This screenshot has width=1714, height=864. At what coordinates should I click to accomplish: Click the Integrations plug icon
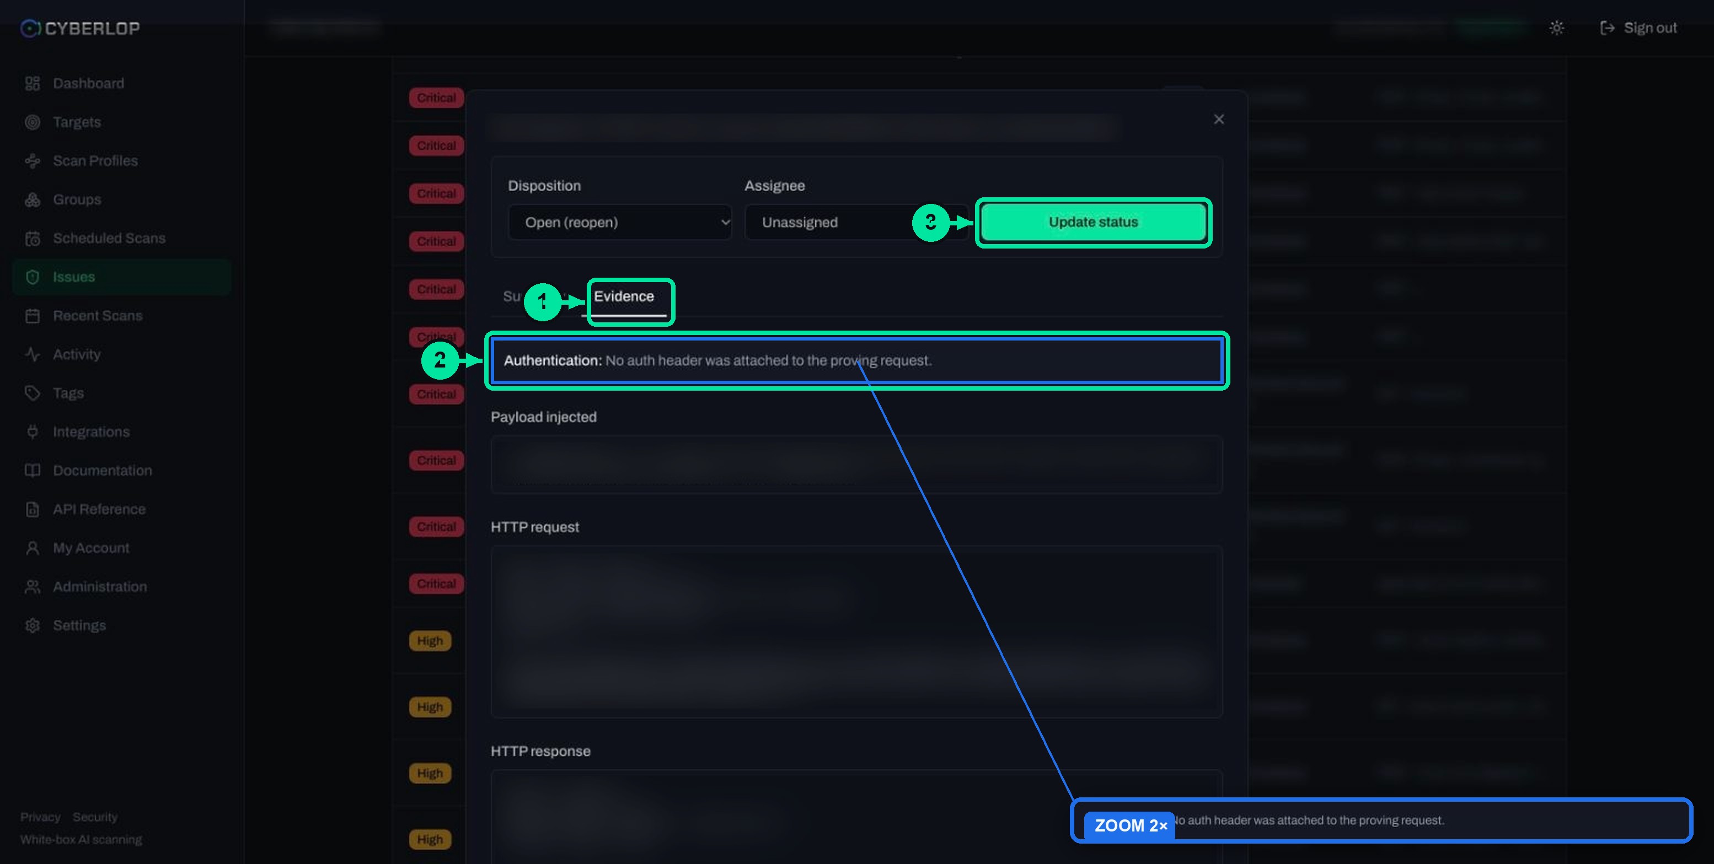click(x=32, y=432)
